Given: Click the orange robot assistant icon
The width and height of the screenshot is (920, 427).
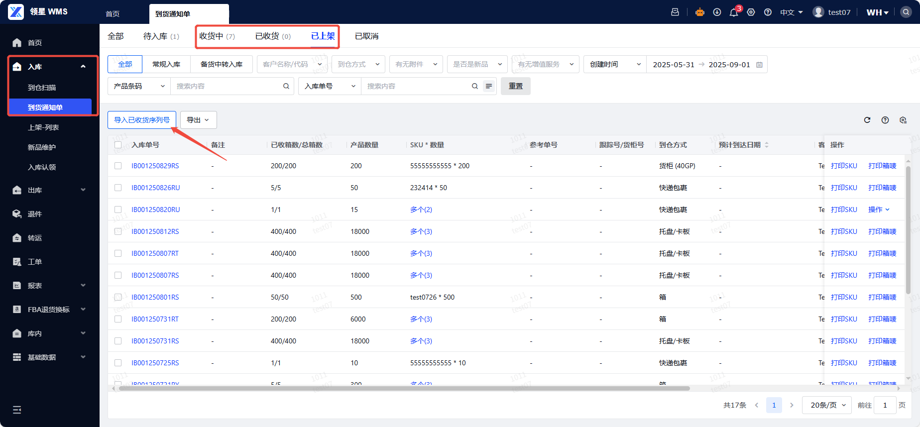Looking at the screenshot, I should (700, 12).
